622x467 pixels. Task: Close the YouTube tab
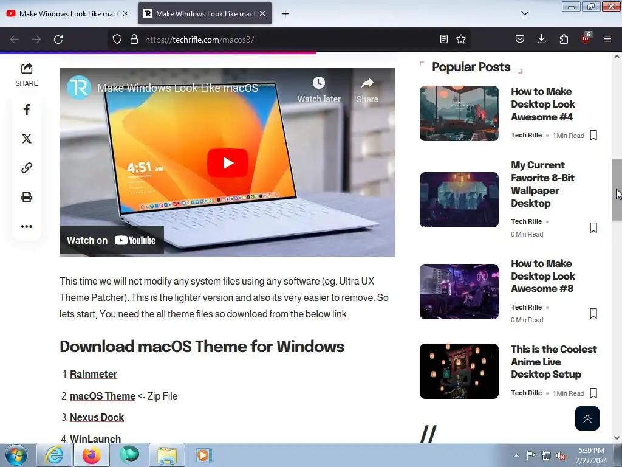tap(126, 13)
